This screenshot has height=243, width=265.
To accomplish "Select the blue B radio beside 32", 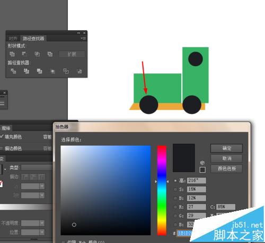I will pyautogui.click(x=175, y=225).
